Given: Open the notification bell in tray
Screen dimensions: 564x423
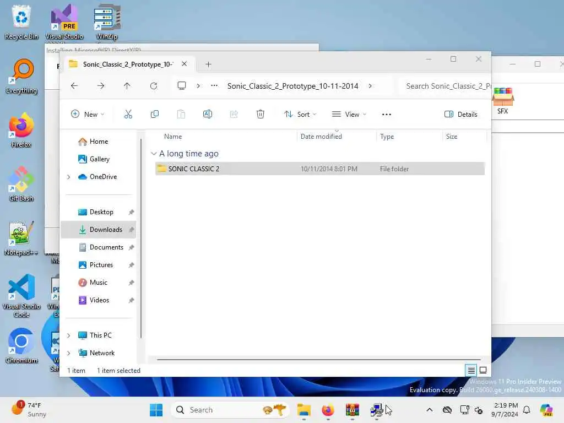Looking at the screenshot, I should point(527,410).
